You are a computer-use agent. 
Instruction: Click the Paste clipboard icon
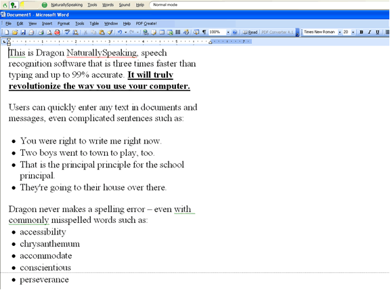[102, 32]
